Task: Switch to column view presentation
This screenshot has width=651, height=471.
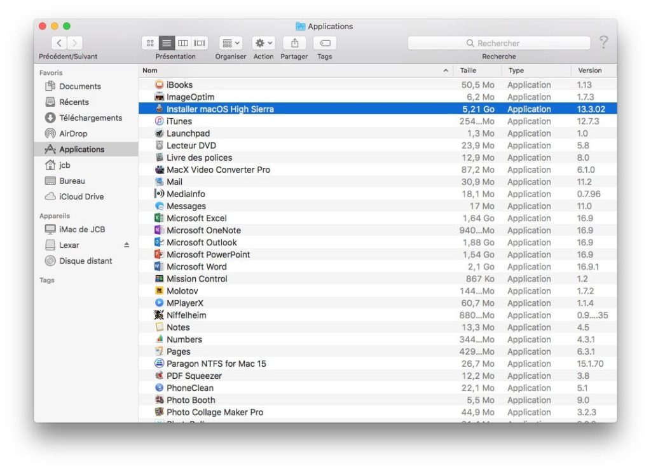Action: tap(183, 43)
